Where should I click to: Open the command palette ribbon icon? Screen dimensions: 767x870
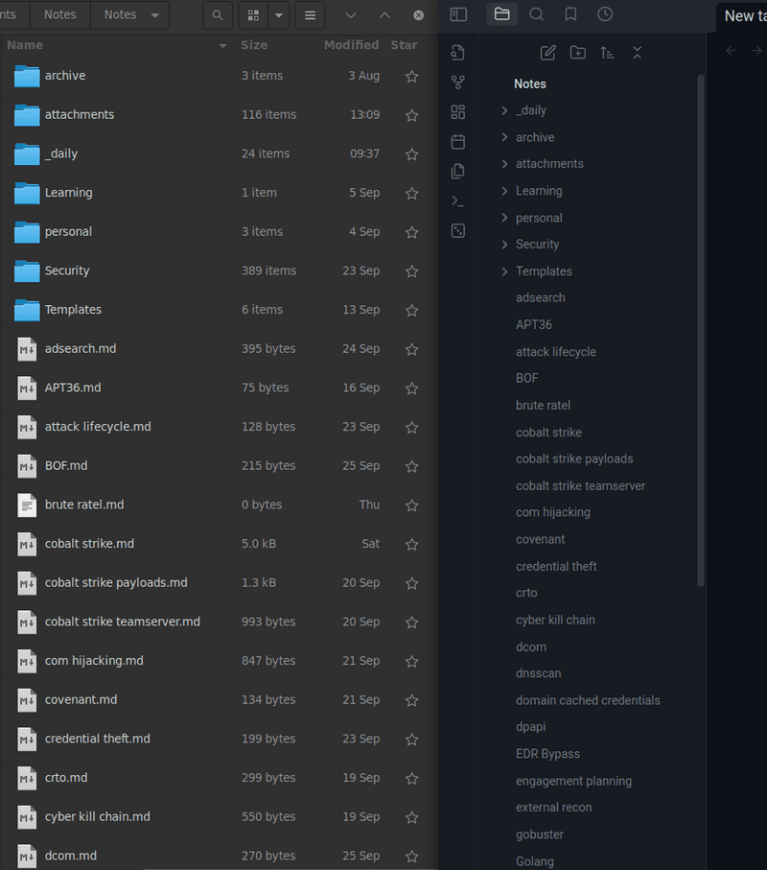[x=458, y=201]
